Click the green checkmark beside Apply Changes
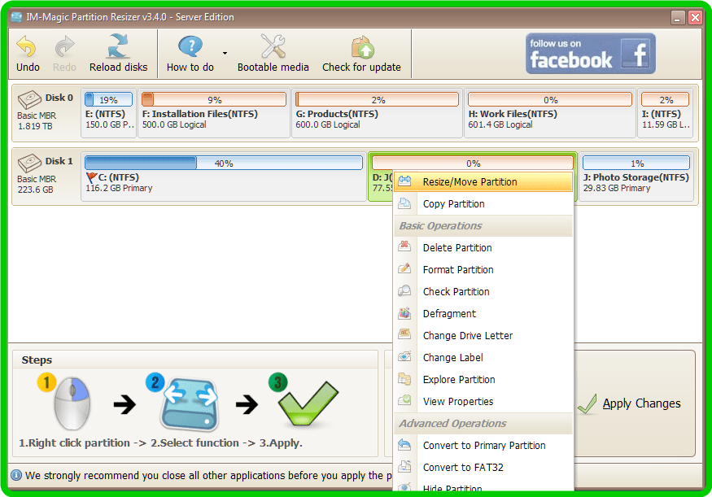712x497 pixels. click(588, 403)
